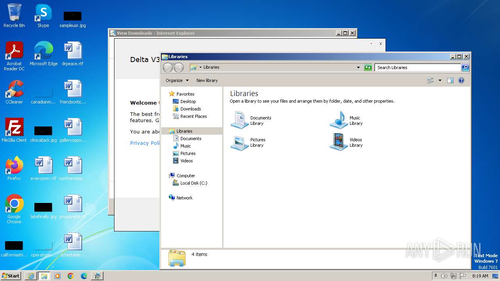Select Network in navigation pane

click(184, 198)
